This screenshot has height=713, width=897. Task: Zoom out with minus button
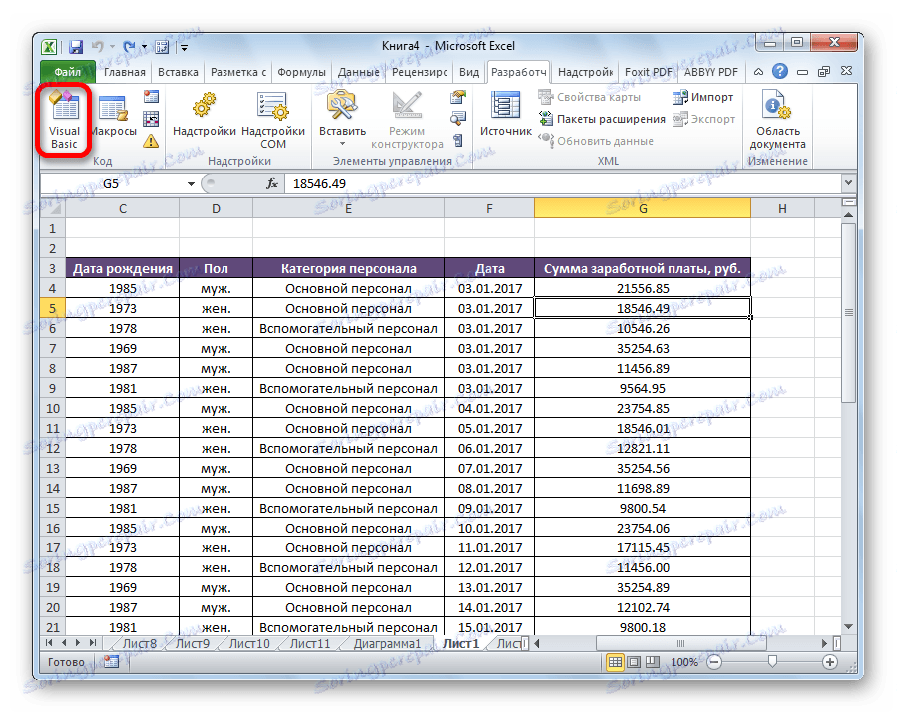[714, 662]
